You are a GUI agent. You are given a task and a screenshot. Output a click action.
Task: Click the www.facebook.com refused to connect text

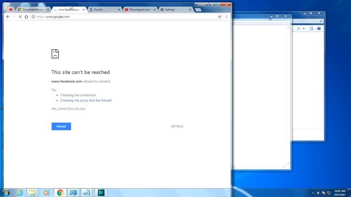coord(81,82)
